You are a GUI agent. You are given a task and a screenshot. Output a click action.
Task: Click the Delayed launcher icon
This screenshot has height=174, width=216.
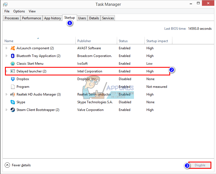tap(13, 71)
